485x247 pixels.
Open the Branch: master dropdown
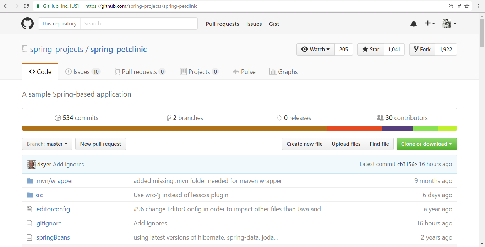point(47,144)
